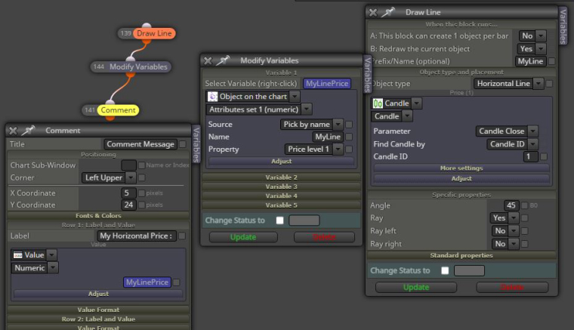Click Delete in Draw Line panel
This screenshot has width=574, height=330.
tap(512, 287)
